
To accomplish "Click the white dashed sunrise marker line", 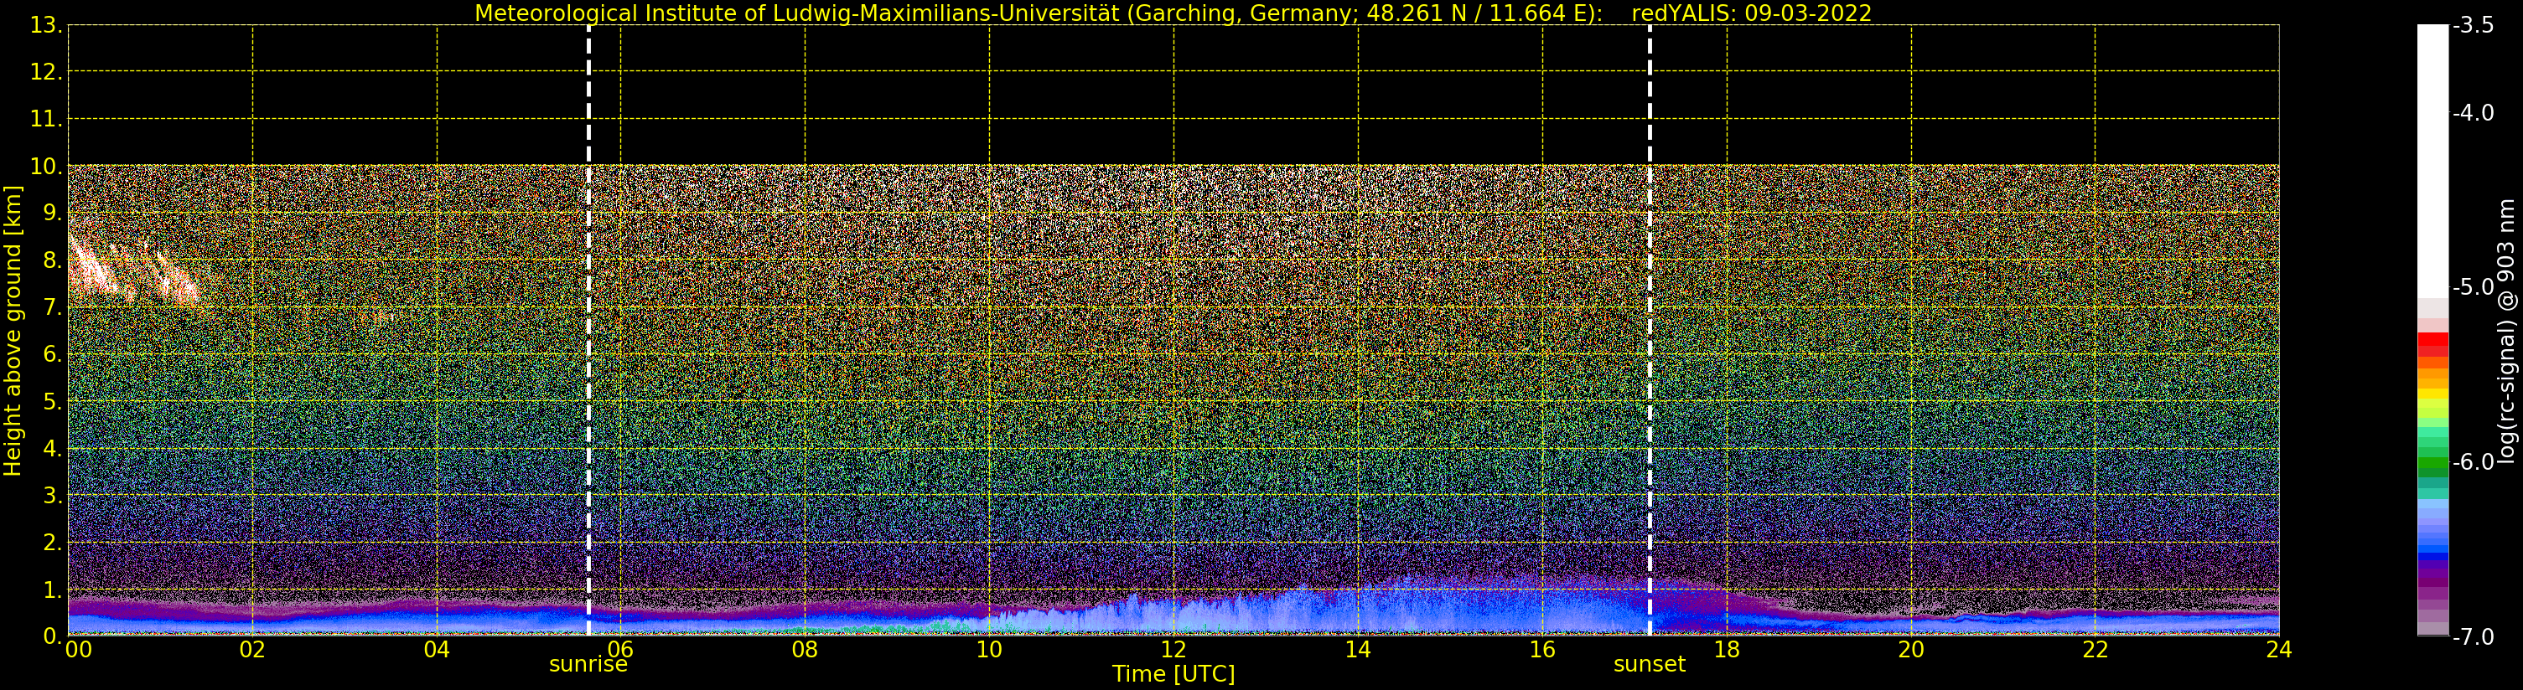I will (x=588, y=331).
